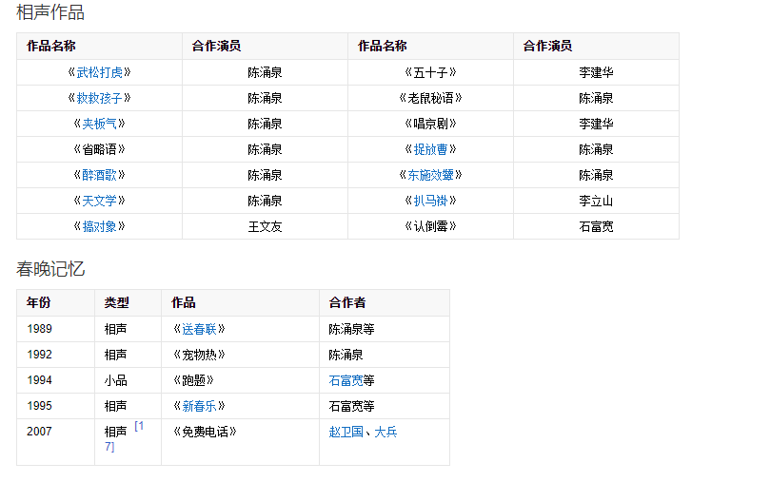Screen dimensions: 771x482
Task: Open the 扒马褂 work link
Action: [430, 201]
